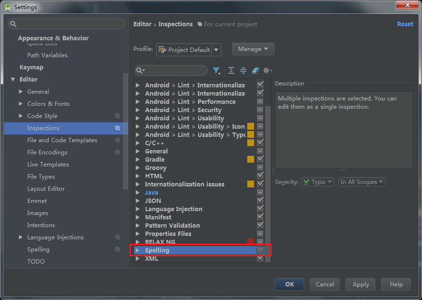Toggle the XML inspections checkbox
The height and width of the screenshot is (300, 422).
(260, 258)
